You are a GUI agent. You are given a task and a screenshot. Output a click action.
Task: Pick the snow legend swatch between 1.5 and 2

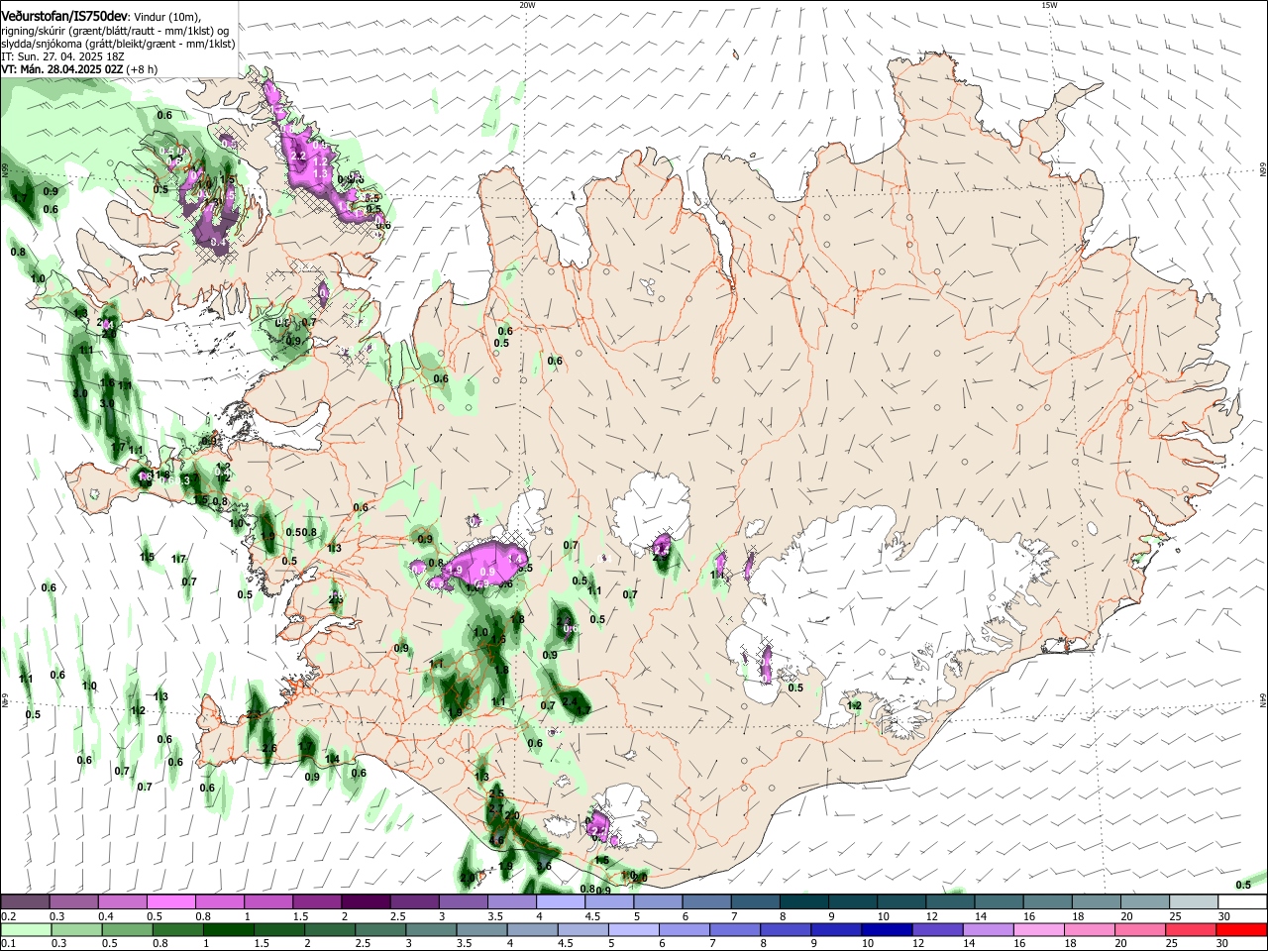click(x=317, y=901)
